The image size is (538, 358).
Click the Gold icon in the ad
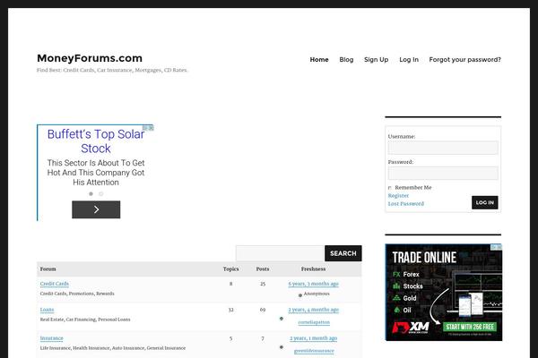(396, 298)
